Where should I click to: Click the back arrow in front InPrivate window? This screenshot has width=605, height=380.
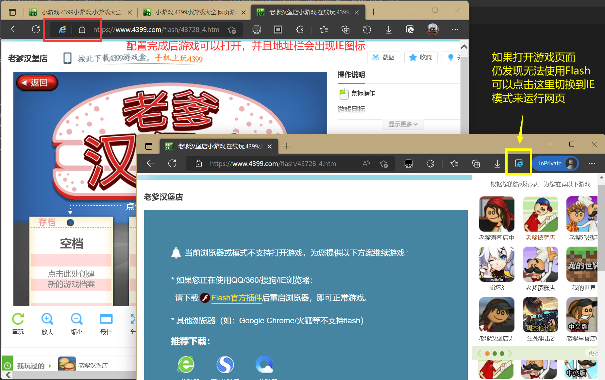coord(151,163)
